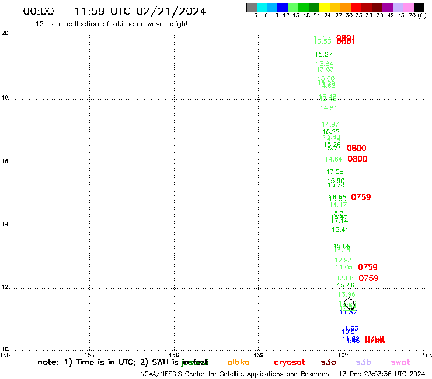The height and width of the screenshot is (379, 432).
Task: Select the lavender 45 ft legend swatch
Action: [398, 7]
